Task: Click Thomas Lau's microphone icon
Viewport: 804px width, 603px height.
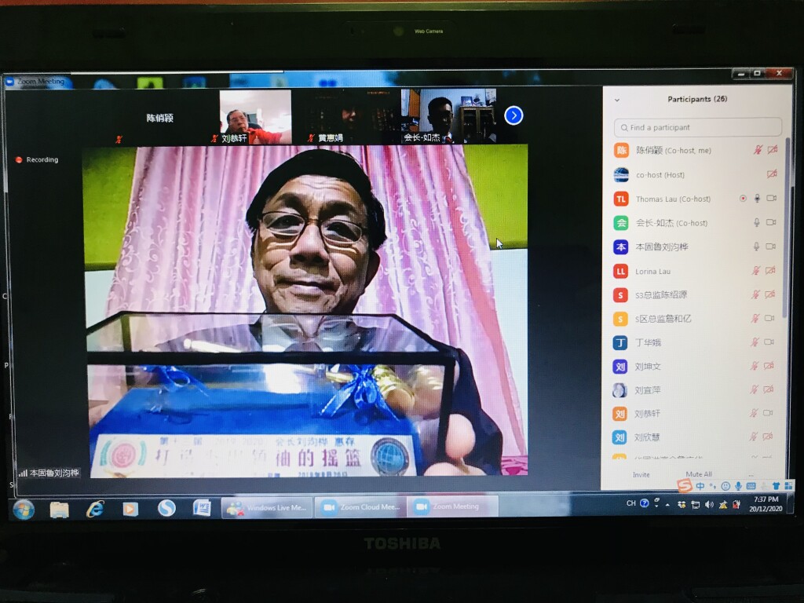Action: pyautogui.click(x=757, y=199)
